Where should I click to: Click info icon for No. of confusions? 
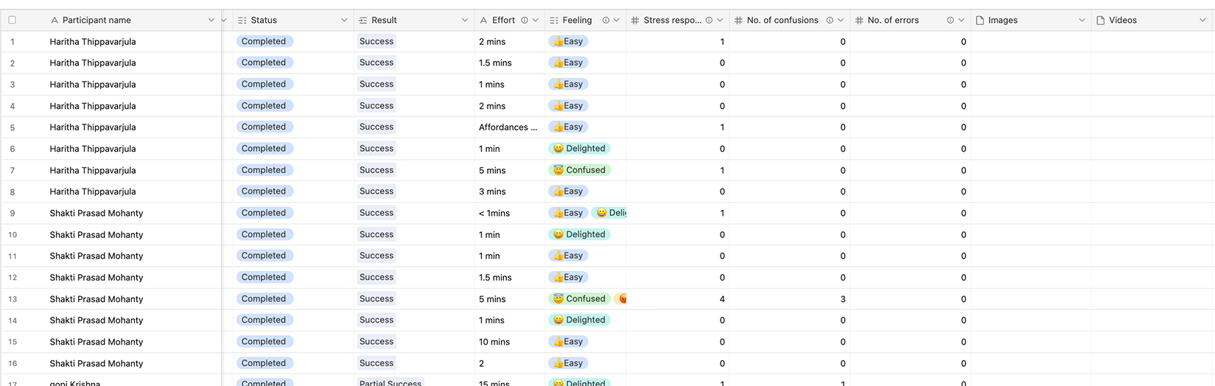(829, 21)
